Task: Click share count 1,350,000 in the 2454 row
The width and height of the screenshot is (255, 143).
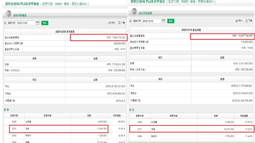Action: pos(102,135)
